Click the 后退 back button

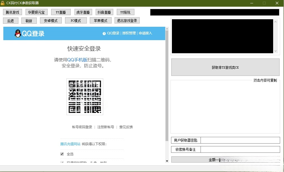point(11,21)
